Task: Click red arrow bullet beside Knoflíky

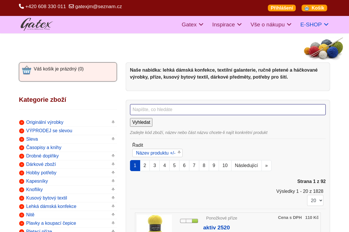Action: click(x=22, y=190)
